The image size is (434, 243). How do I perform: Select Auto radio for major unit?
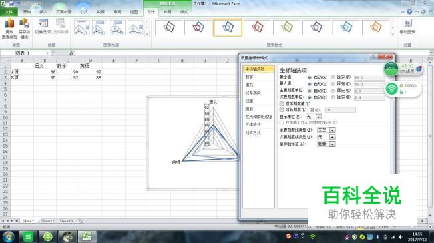coord(310,91)
